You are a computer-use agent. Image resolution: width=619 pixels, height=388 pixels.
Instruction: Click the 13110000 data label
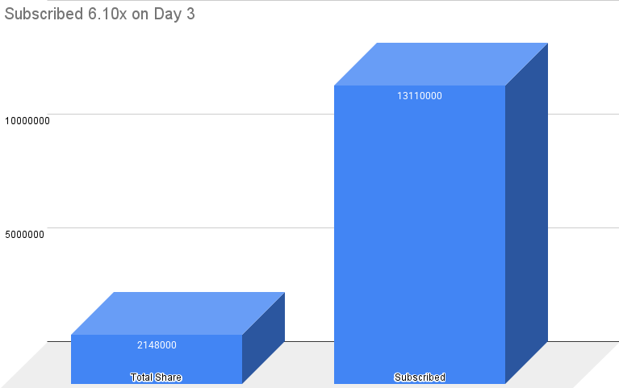pos(420,96)
